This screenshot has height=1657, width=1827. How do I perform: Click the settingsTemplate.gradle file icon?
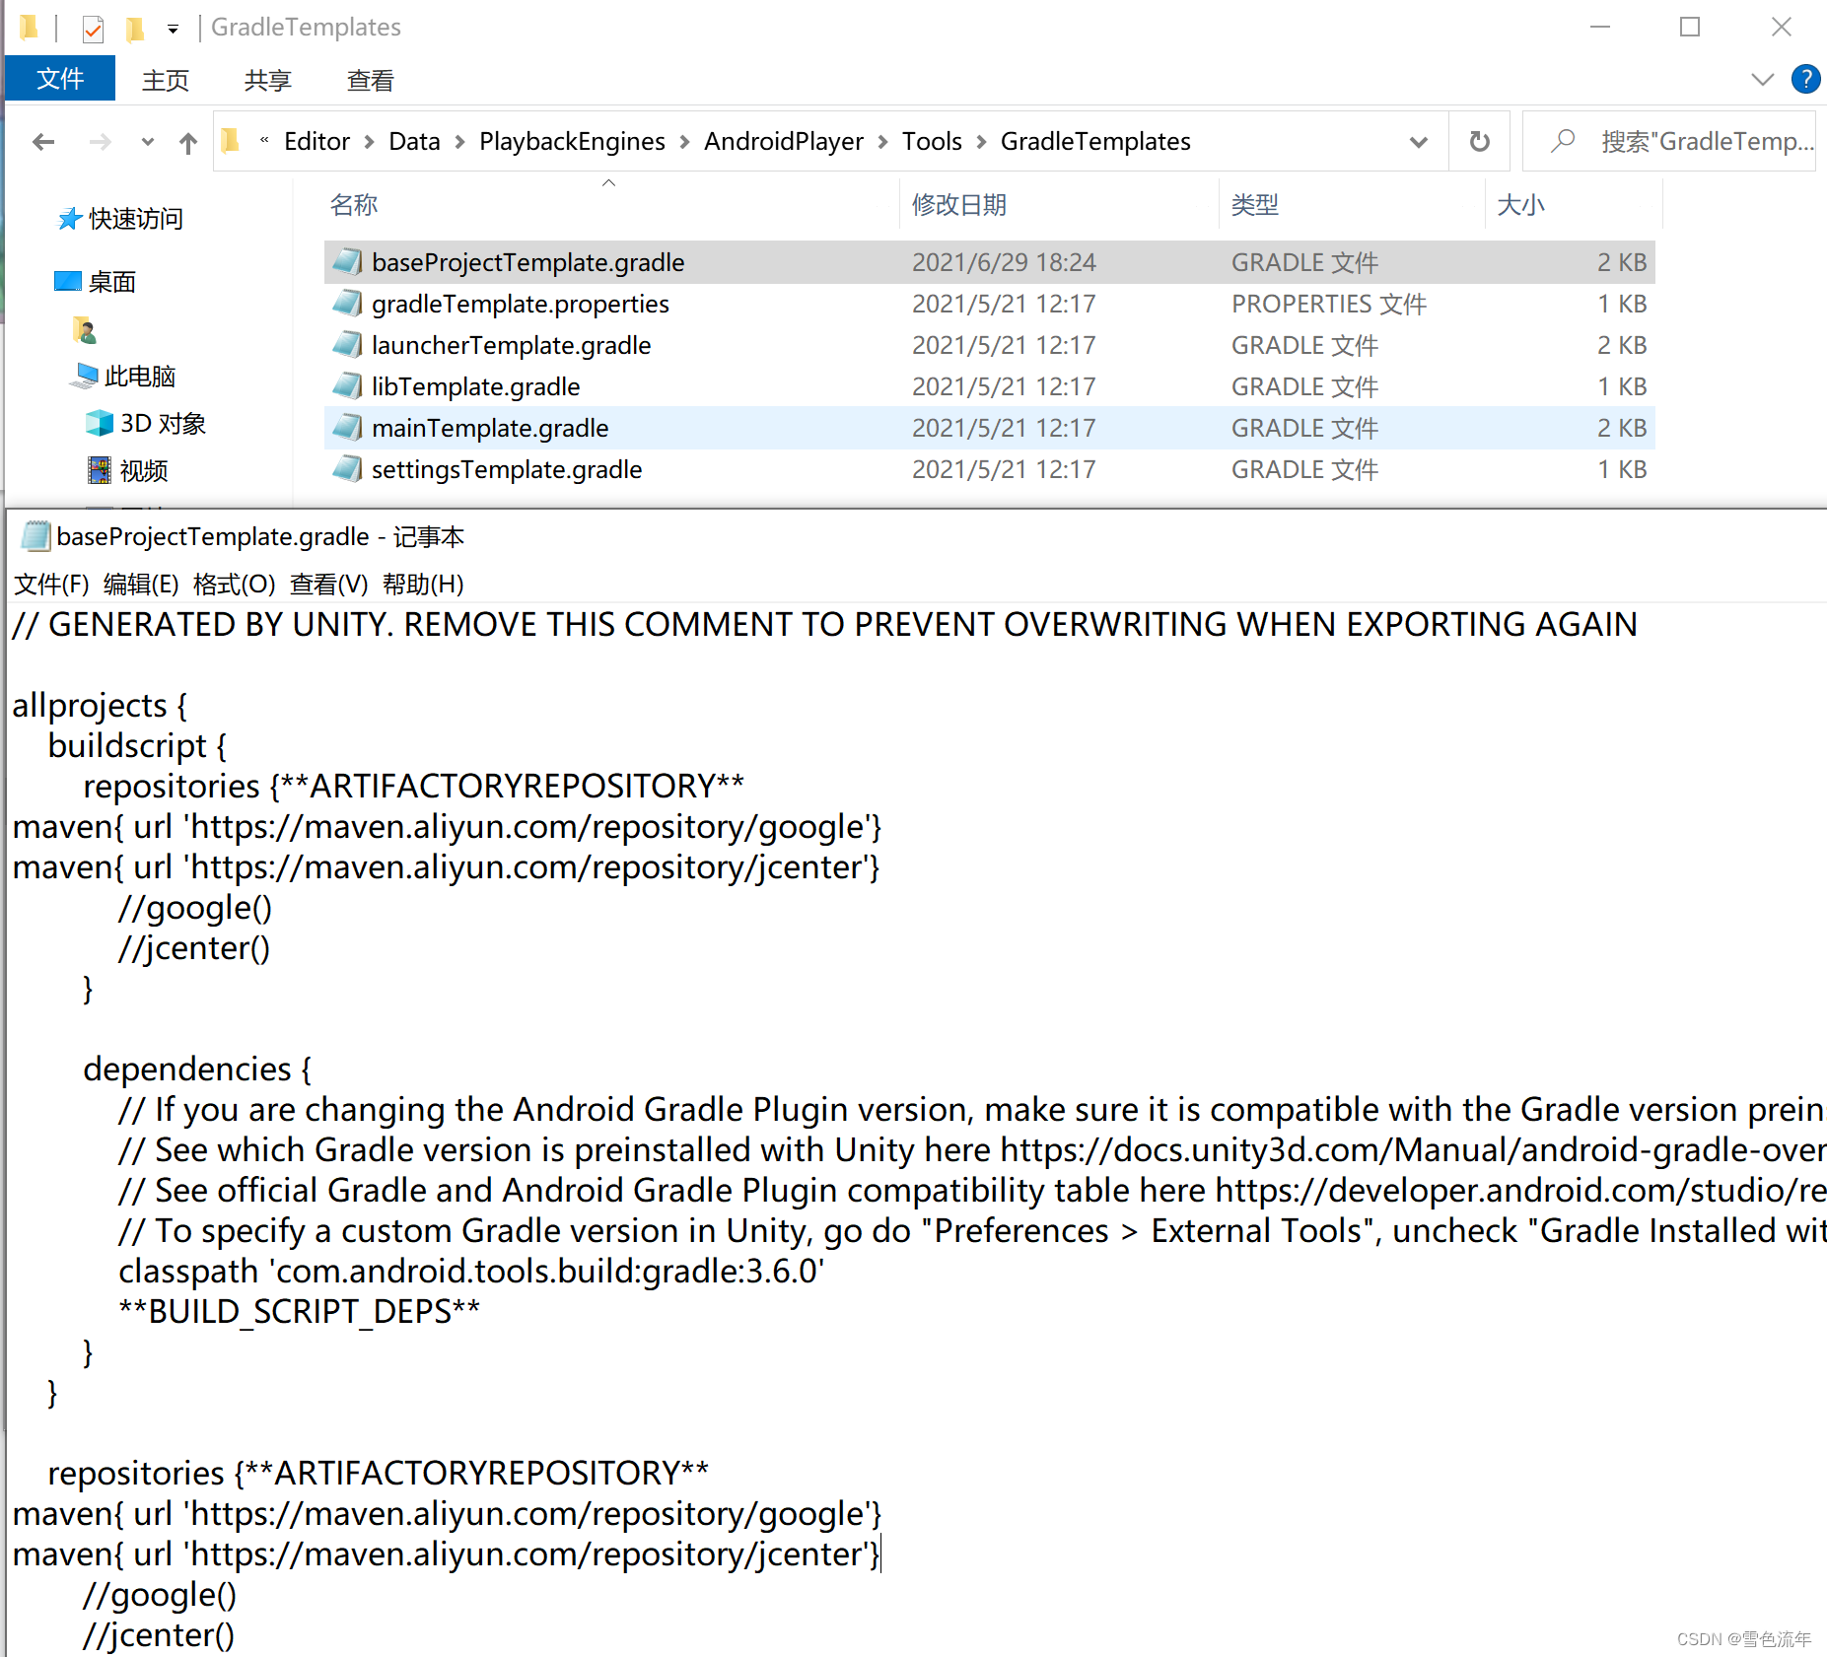click(347, 469)
